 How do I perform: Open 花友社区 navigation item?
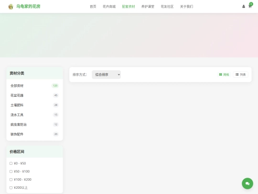[167, 7]
